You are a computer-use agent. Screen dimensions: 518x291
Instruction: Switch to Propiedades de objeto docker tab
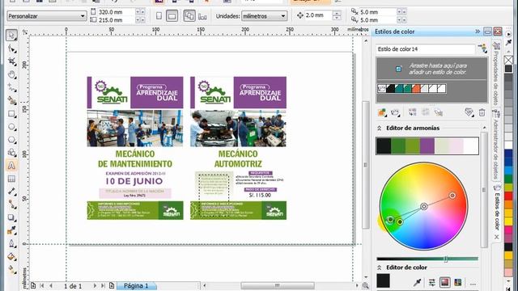pyautogui.click(x=496, y=73)
